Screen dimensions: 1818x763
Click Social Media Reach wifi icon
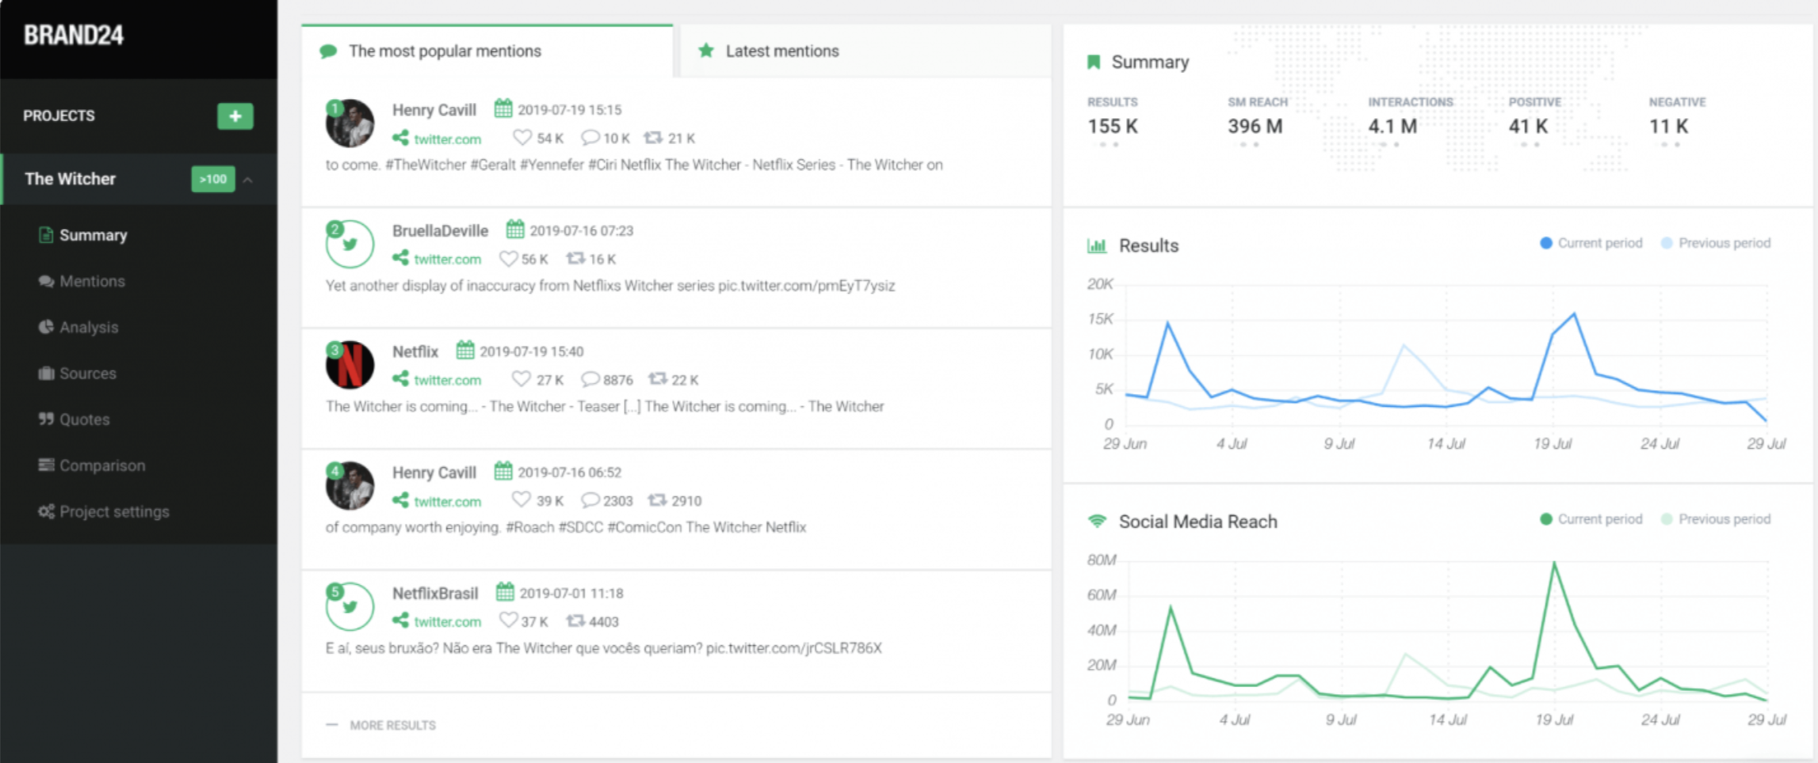[1097, 521]
